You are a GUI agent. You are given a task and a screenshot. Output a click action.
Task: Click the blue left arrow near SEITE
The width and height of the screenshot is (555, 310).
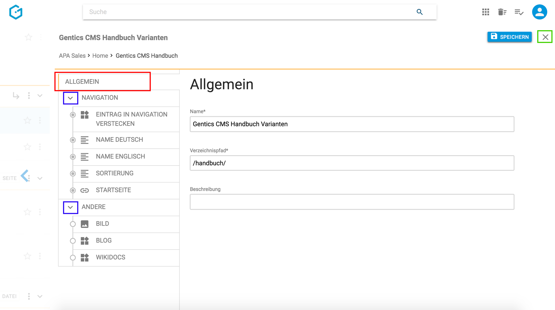tap(25, 176)
